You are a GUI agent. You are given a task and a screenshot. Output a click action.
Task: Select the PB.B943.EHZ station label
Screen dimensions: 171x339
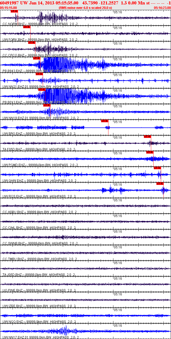[x=39, y=71]
